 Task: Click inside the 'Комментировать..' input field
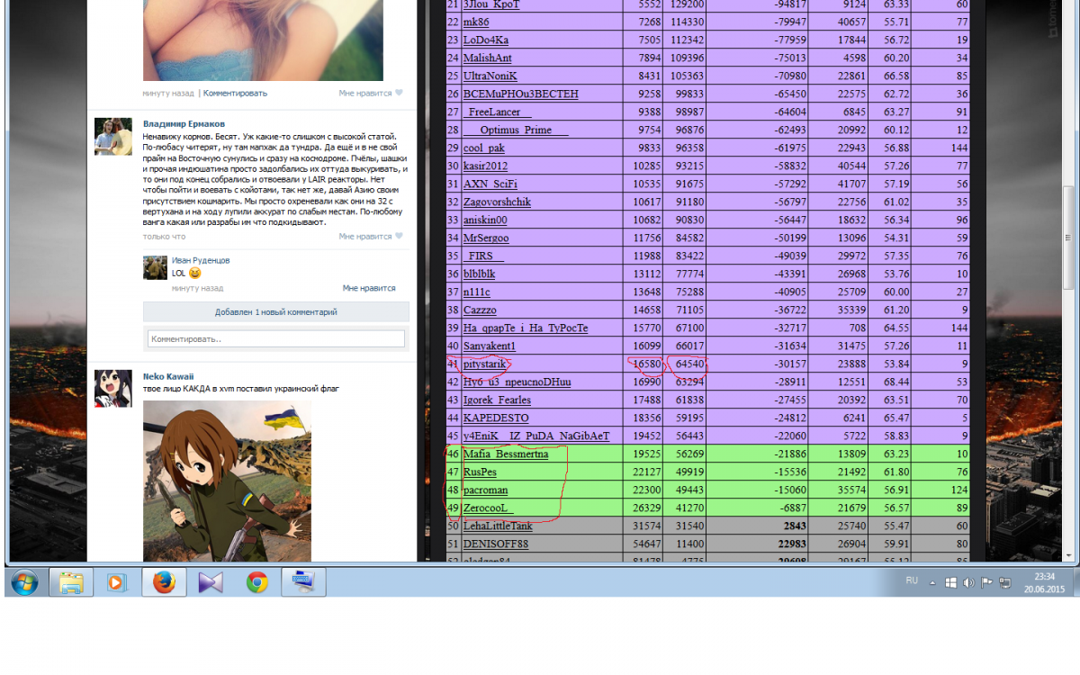point(275,339)
